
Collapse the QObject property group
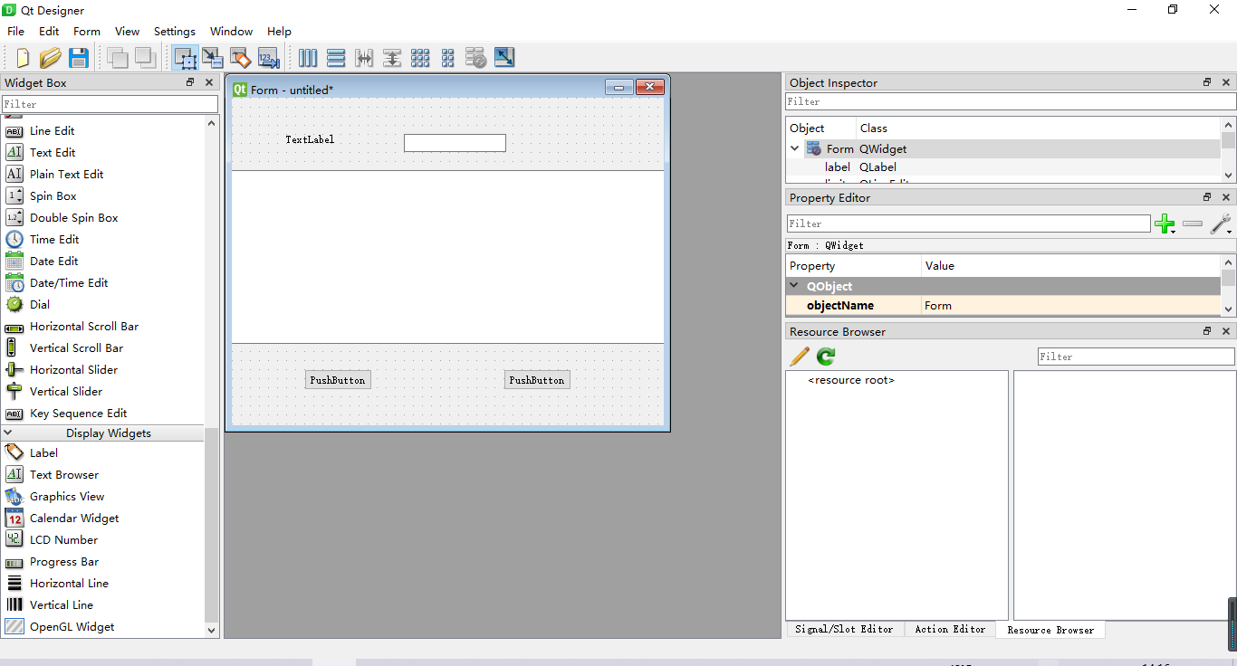click(x=795, y=286)
